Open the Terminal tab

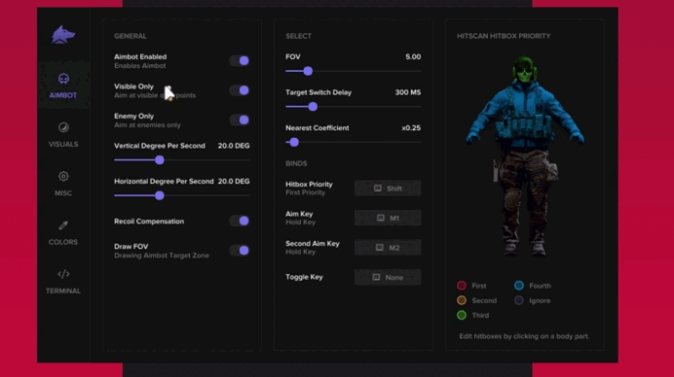tap(63, 282)
